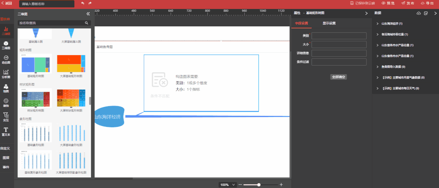This screenshot has width=439, height=188.
Task: Expand the 鱼骨图导入数据 dataset
Action: click(378, 66)
